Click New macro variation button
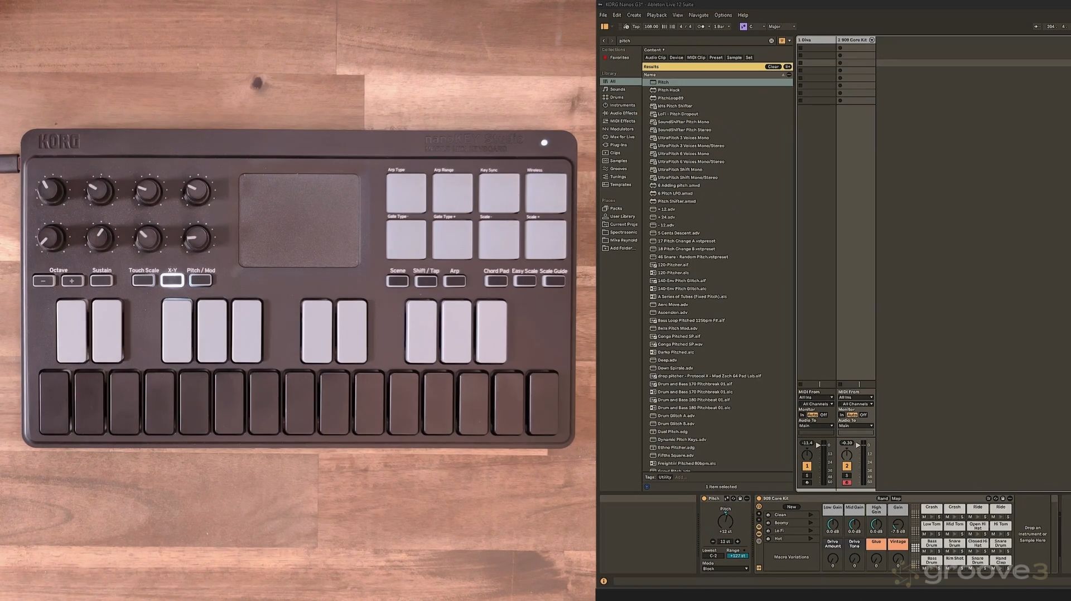The height and width of the screenshot is (601, 1071). (792, 507)
